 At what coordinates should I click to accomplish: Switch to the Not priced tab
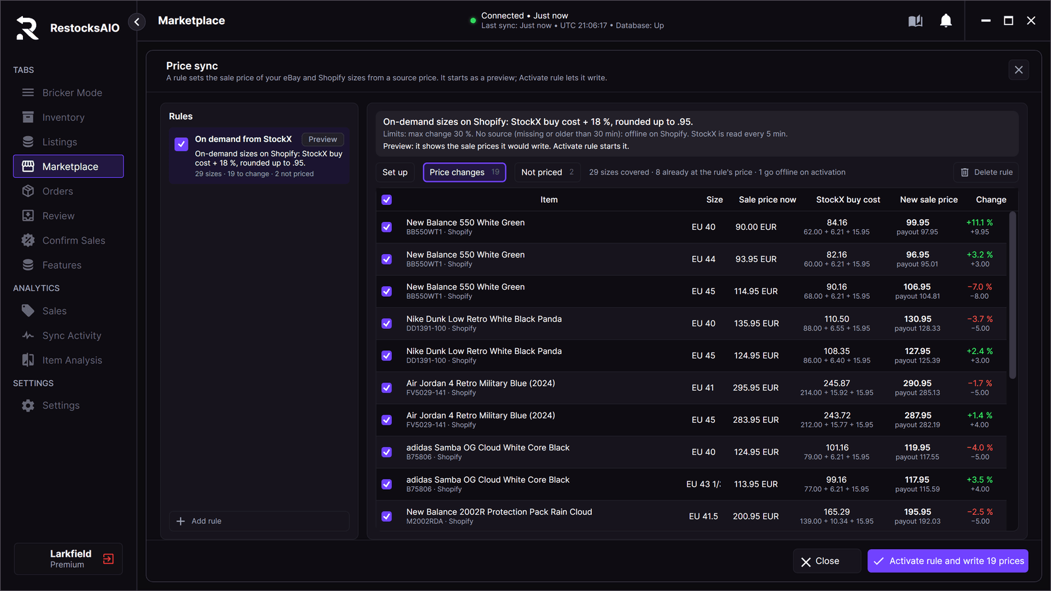point(548,172)
